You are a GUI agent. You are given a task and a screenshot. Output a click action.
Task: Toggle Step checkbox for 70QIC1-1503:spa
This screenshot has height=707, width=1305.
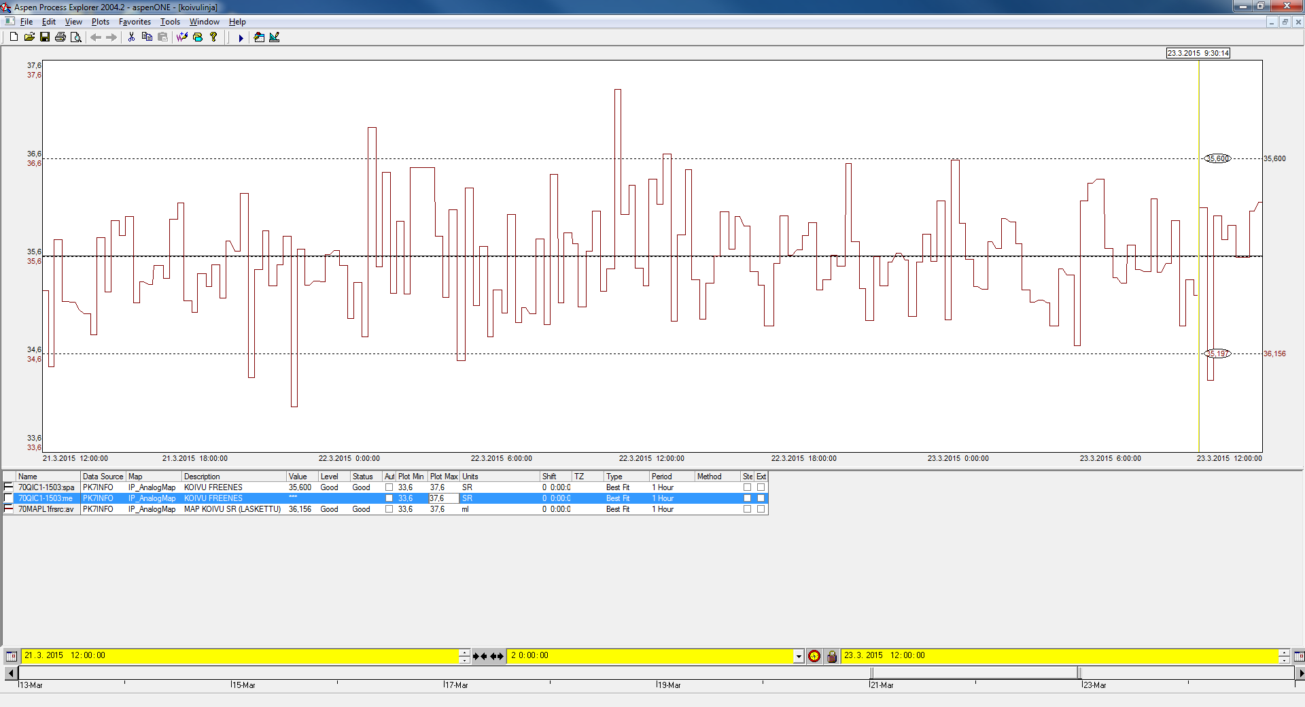point(747,487)
